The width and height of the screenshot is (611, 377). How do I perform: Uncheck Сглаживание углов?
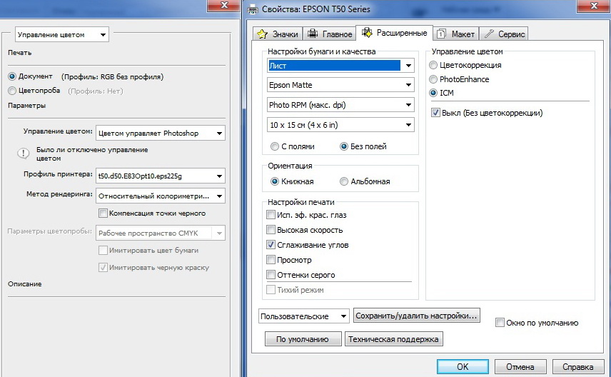point(271,245)
